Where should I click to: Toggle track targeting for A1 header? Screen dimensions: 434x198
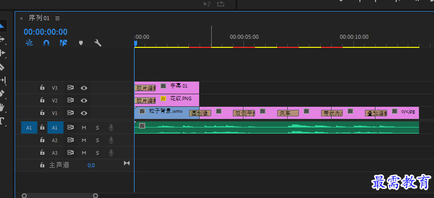55,127
